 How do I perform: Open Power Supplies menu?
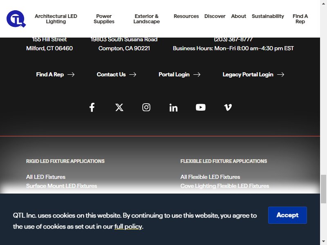point(104,19)
